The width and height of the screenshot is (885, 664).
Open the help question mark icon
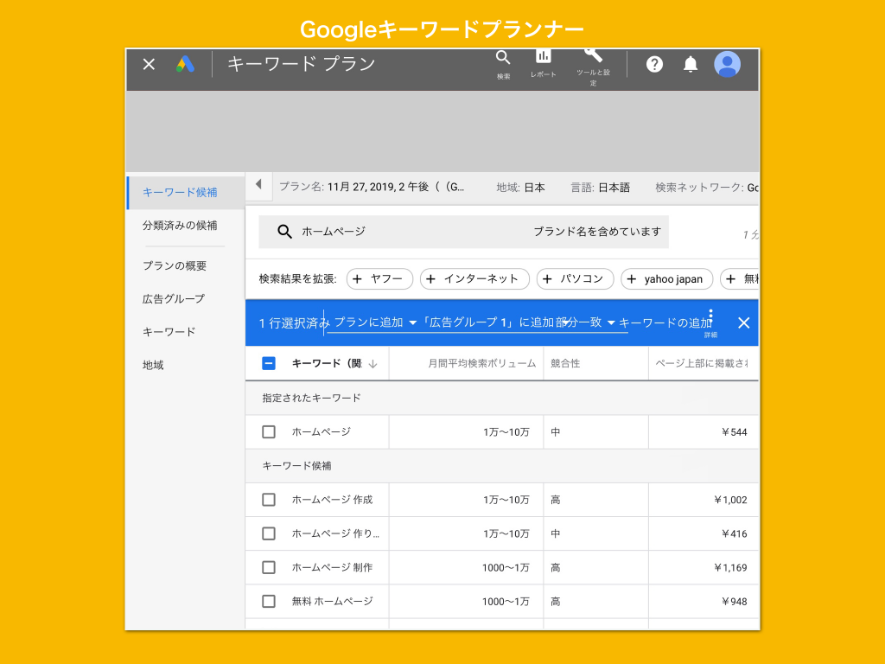pyautogui.click(x=654, y=64)
